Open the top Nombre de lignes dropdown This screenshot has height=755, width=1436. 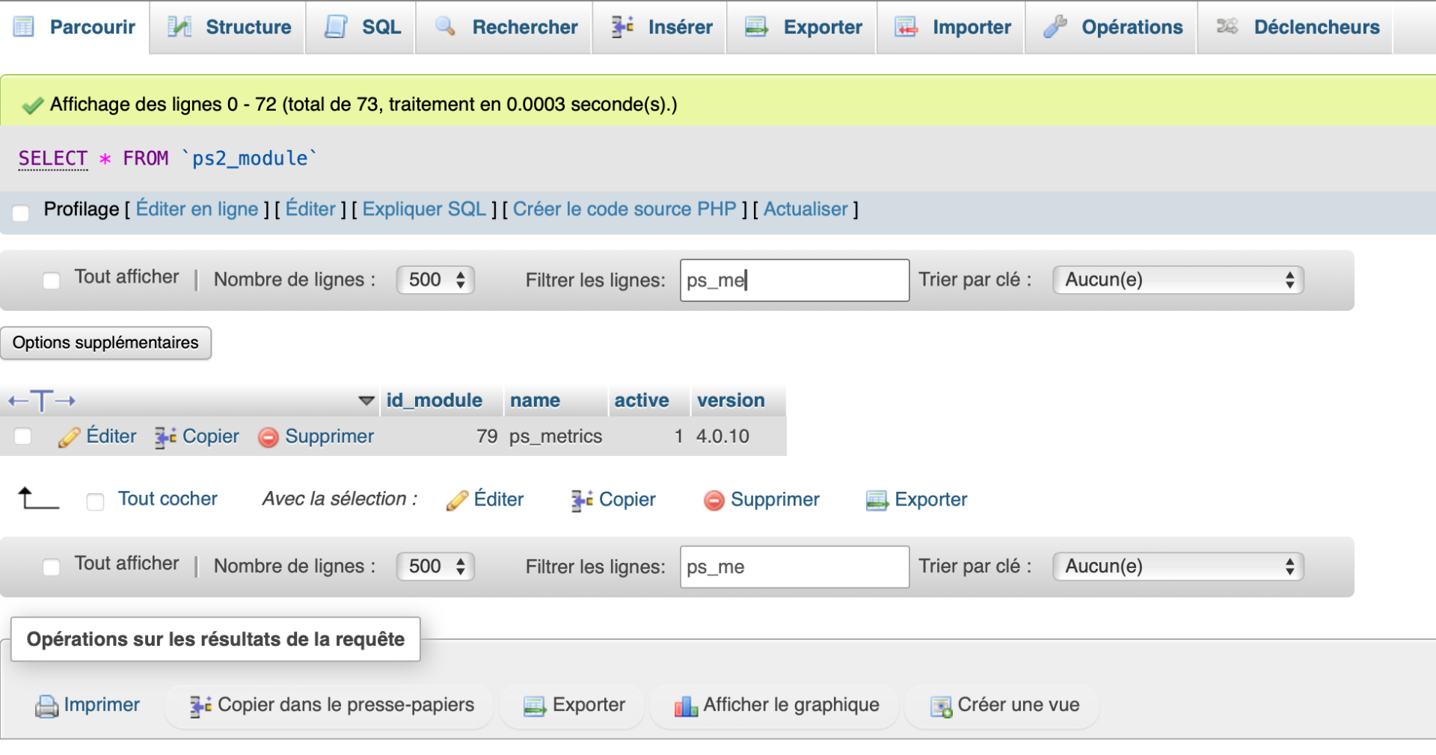pyautogui.click(x=436, y=280)
